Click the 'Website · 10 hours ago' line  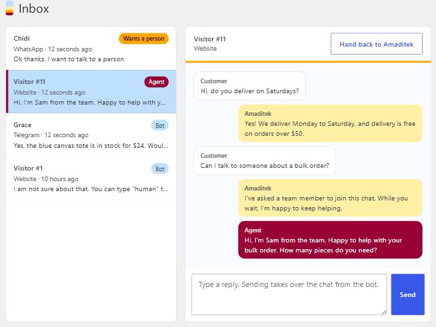pos(46,179)
